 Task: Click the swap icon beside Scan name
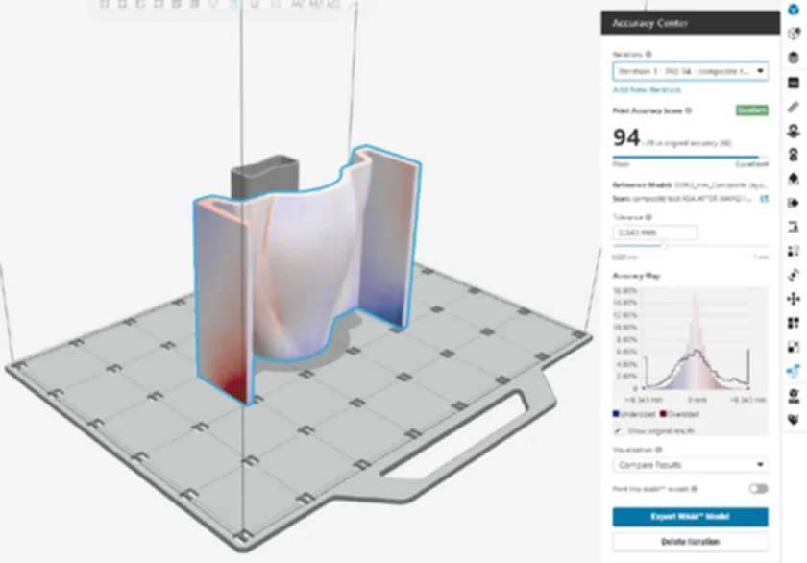[x=765, y=200]
